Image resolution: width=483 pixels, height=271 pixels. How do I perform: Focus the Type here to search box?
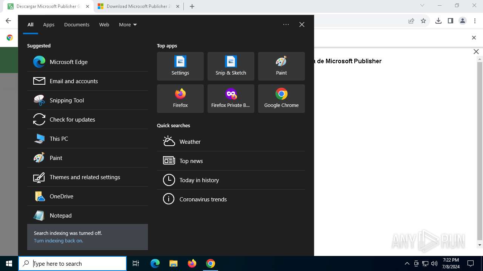(72, 263)
